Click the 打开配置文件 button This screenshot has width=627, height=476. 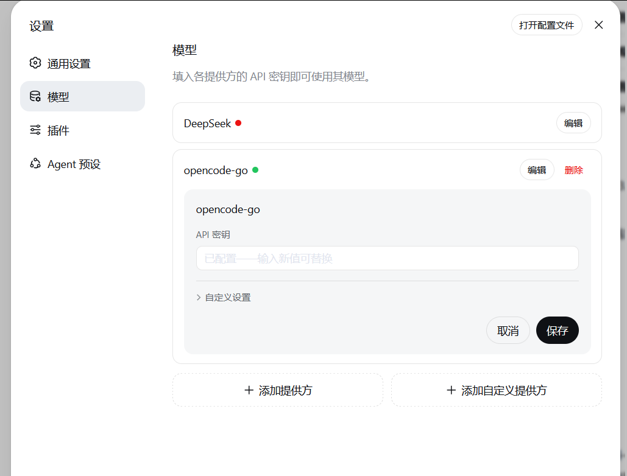[547, 25]
